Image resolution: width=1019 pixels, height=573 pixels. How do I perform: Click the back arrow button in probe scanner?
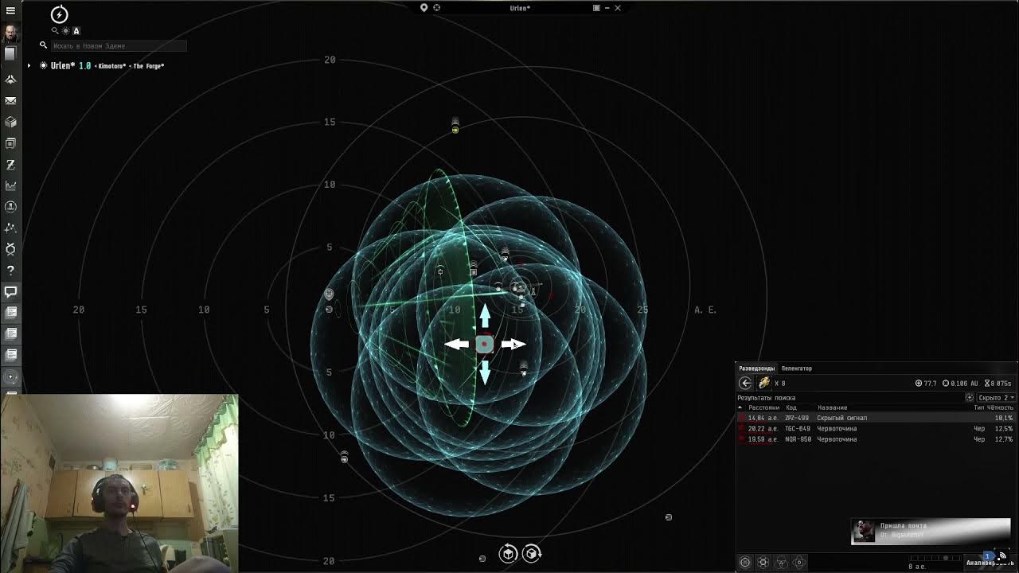tap(745, 383)
